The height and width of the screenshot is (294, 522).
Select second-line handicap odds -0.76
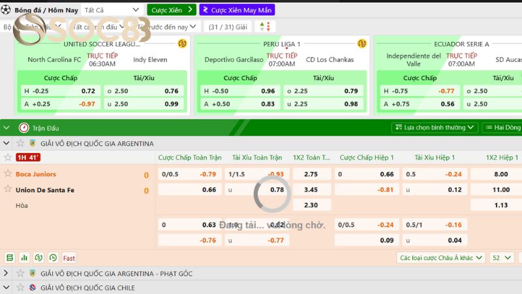pos(190,240)
